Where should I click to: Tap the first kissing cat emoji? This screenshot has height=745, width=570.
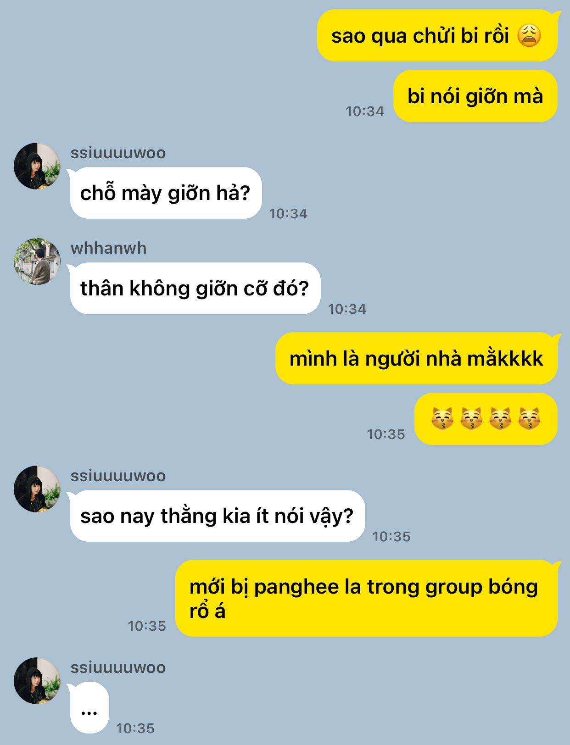tap(442, 419)
